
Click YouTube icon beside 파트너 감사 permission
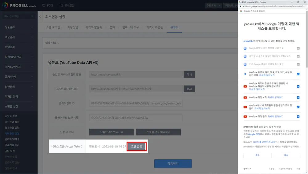click(x=245, y=87)
